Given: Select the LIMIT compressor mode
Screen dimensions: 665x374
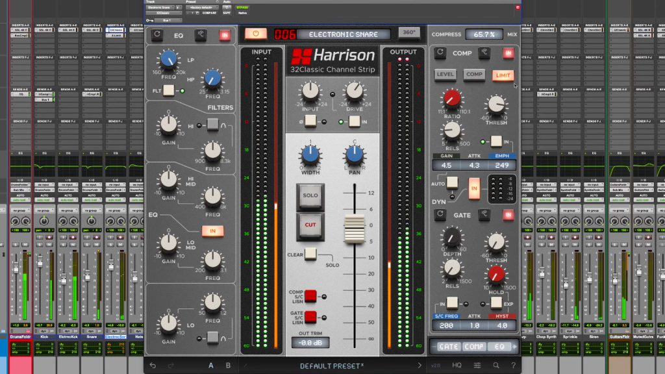Looking at the screenshot, I should 503,75.
